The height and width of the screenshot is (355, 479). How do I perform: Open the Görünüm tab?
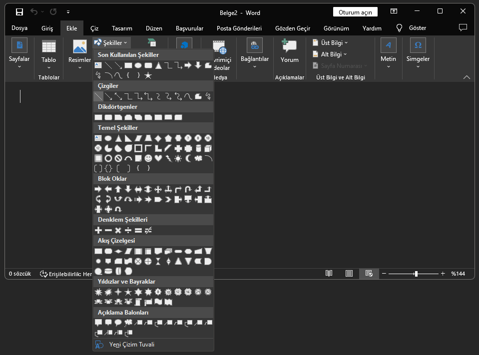tap(336, 28)
